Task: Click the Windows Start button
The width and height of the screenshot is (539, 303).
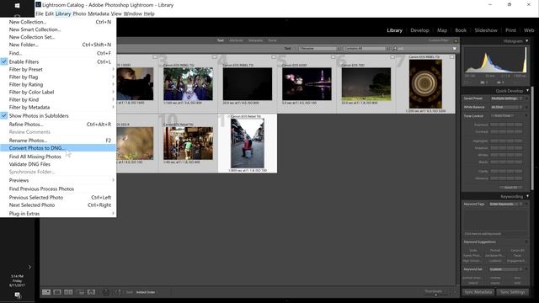Action: [17, 5]
